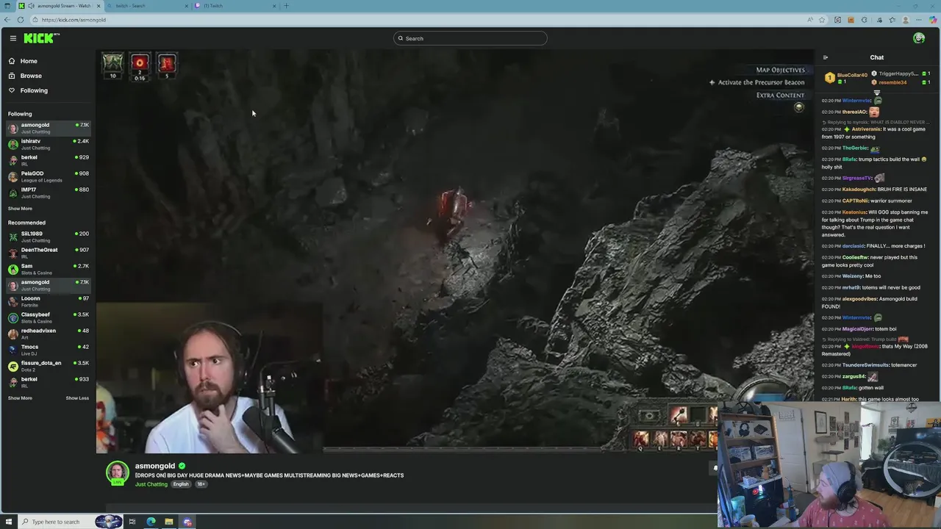
Task: Click asmongold streamer avatar below video
Action: click(117, 473)
